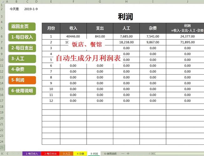Go to the yellow 4-杂费 sheet tab
This screenshot has height=156, width=204.
(x=80, y=154)
